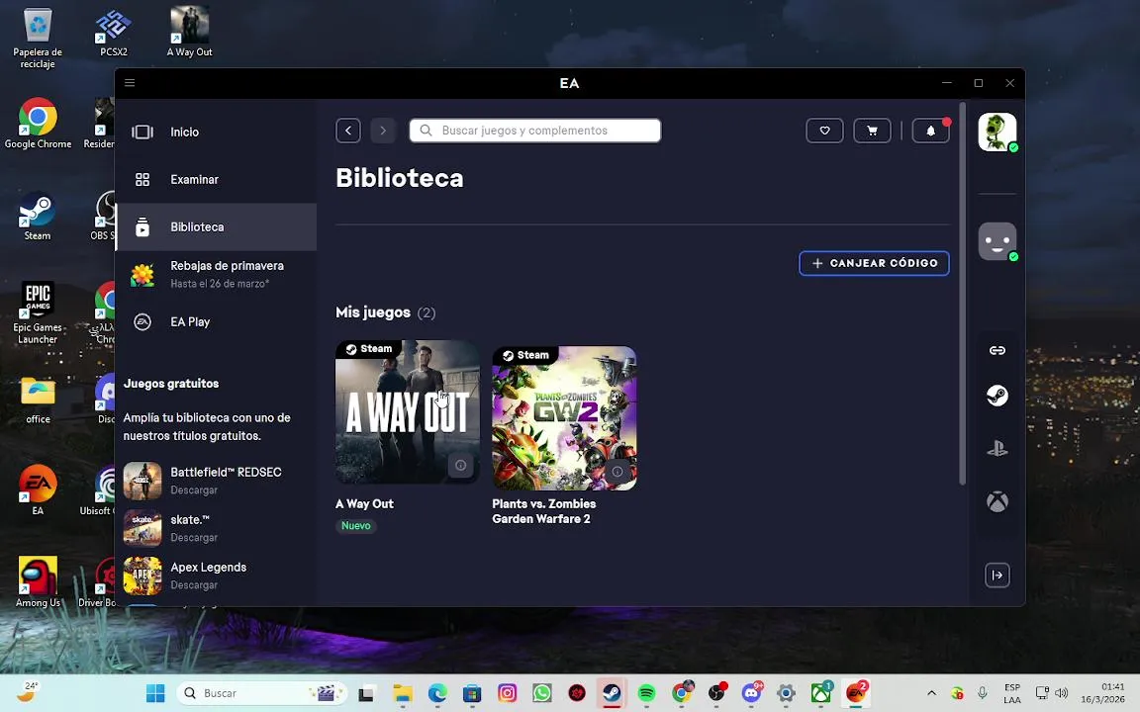Click the back navigation arrow
1140x712 pixels.
348,131
